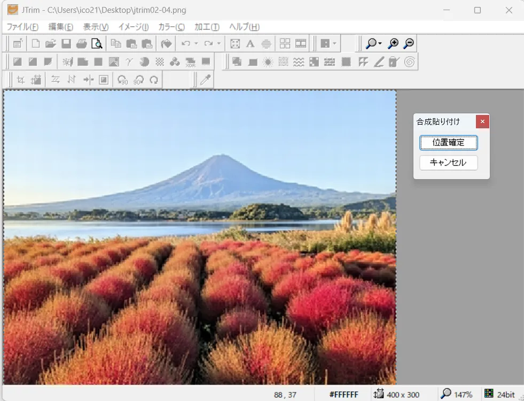524x401 pixels.
Task: Click the wave effect icon
Action: click(299, 62)
